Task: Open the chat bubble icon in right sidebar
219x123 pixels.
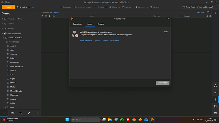Action: click(216, 106)
